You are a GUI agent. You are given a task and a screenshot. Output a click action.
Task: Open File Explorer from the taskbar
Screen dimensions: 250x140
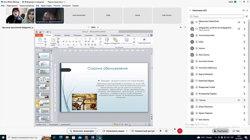67,137
